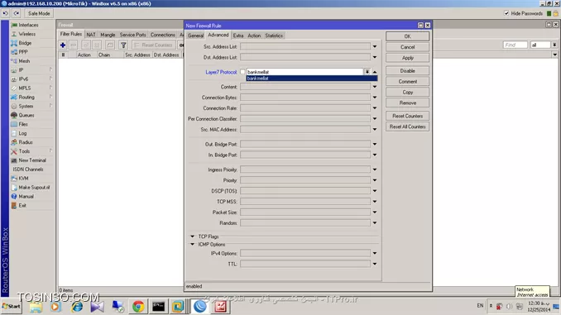Open the Mangle tab in Firewall window

(x=108, y=35)
